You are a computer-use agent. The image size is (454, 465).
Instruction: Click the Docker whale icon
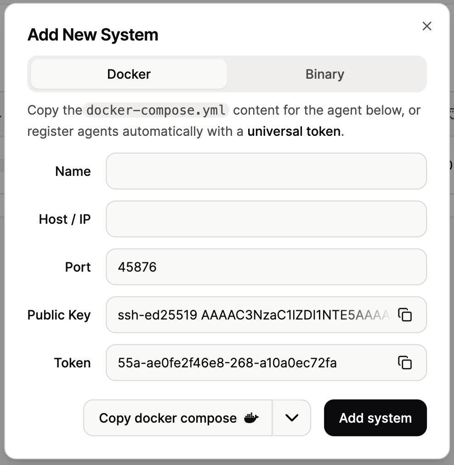point(251,418)
